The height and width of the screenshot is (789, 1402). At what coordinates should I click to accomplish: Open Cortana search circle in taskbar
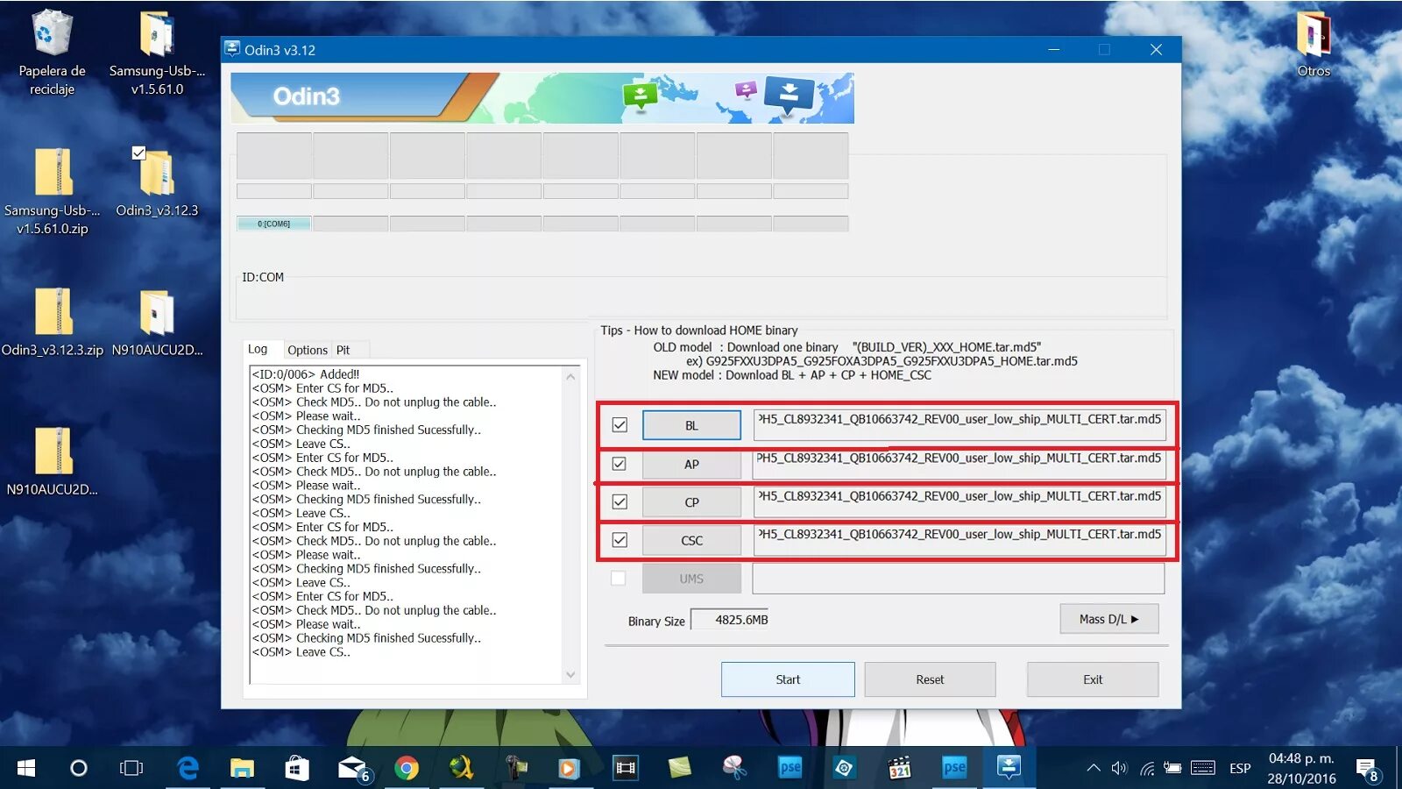[79, 768]
